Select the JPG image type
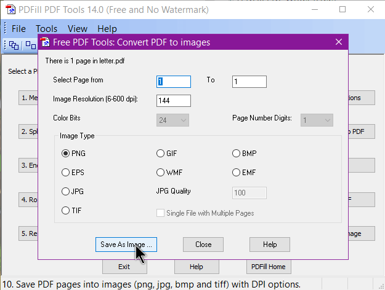 coord(73,191)
